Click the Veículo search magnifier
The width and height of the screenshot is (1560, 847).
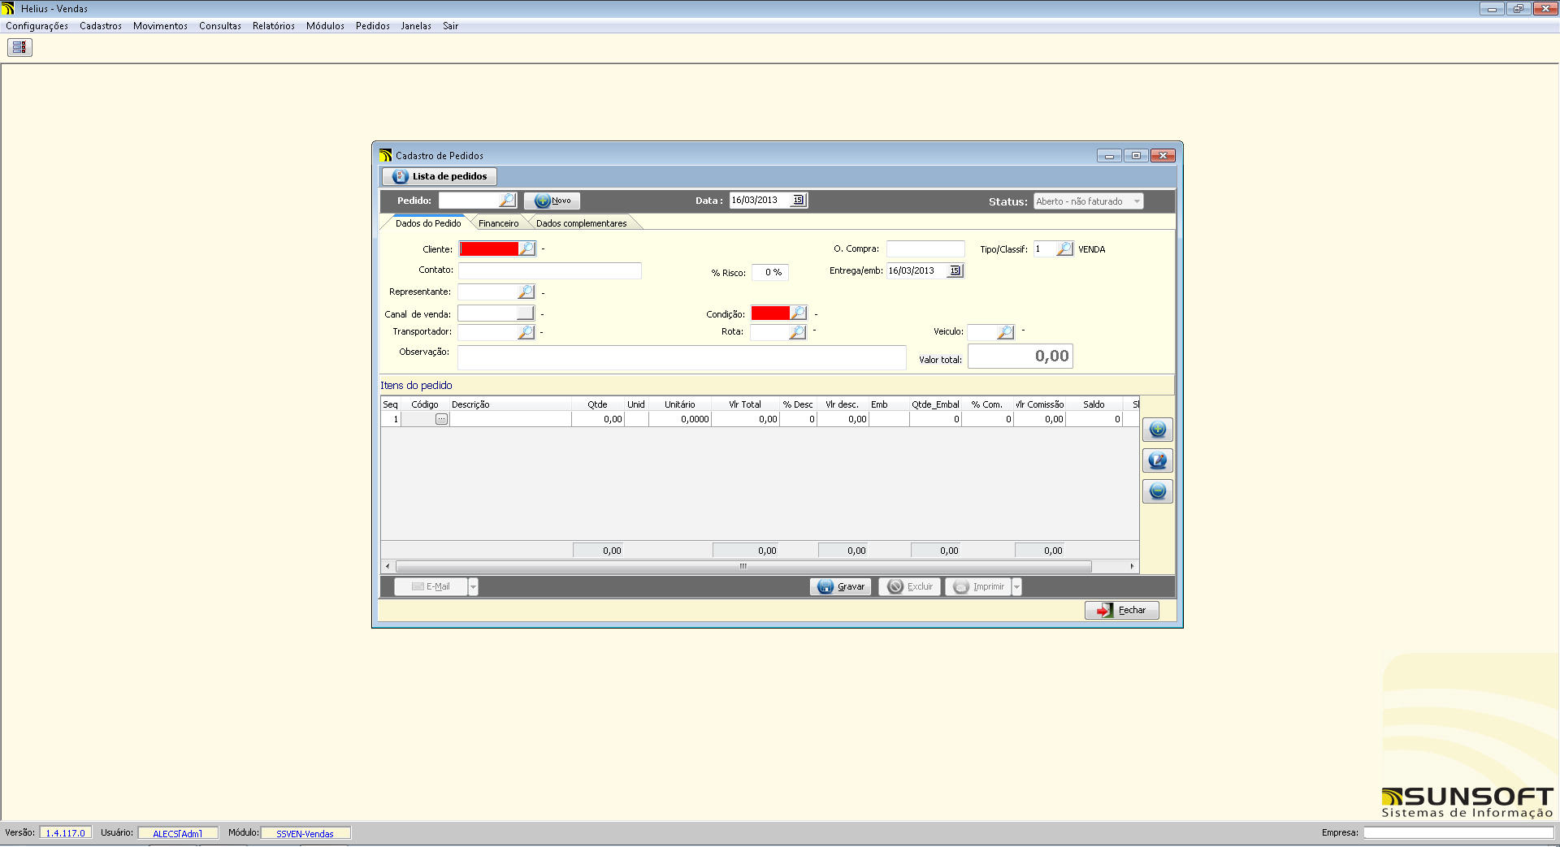click(1005, 332)
